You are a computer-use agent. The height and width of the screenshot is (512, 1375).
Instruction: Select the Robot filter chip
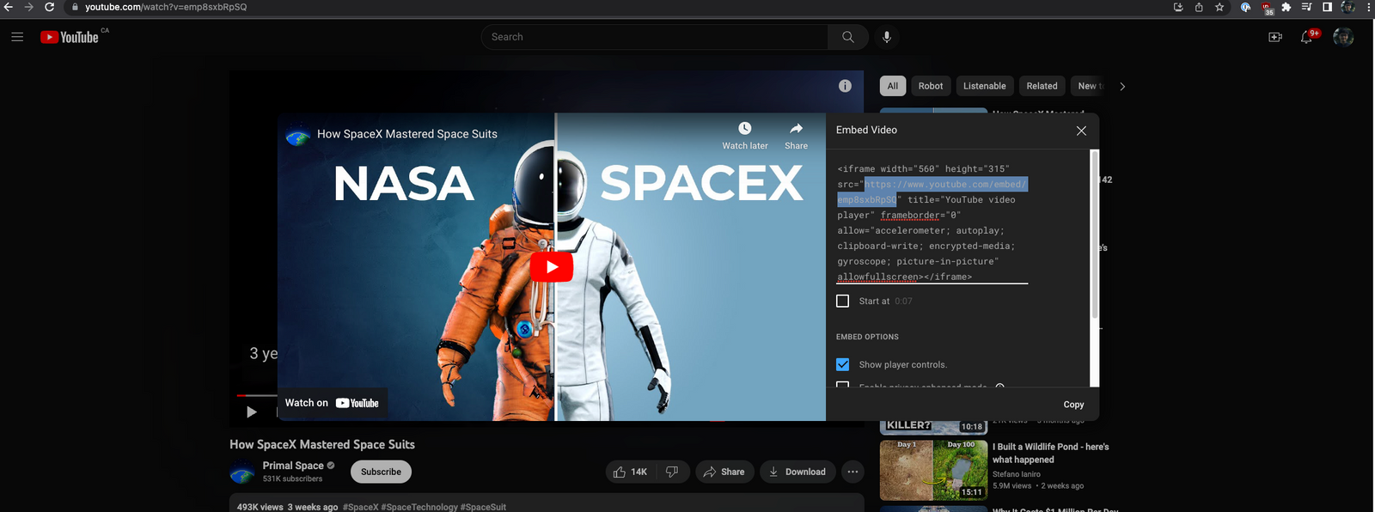pos(930,86)
